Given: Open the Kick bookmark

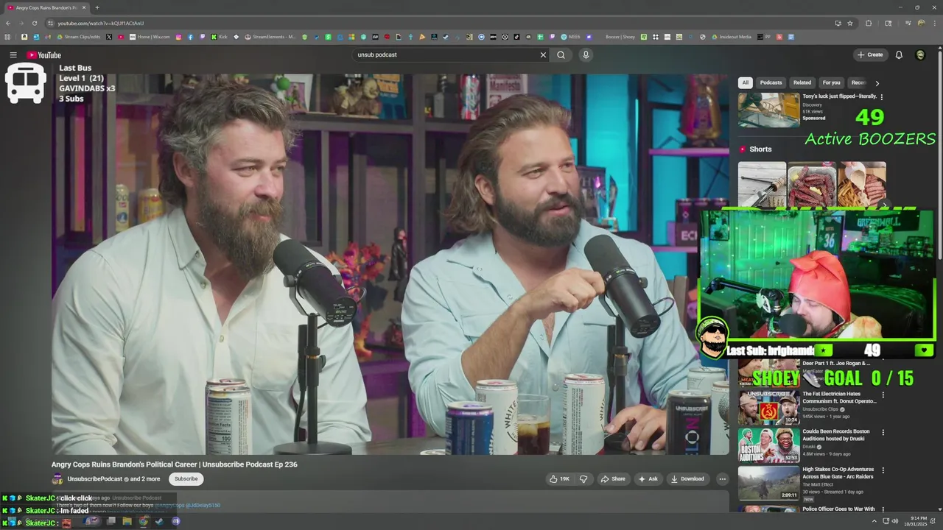Looking at the screenshot, I should pyautogui.click(x=219, y=37).
